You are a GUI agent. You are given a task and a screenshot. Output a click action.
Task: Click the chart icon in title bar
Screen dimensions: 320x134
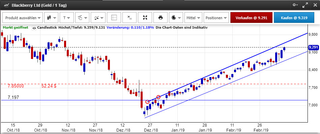tap(6, 5)
